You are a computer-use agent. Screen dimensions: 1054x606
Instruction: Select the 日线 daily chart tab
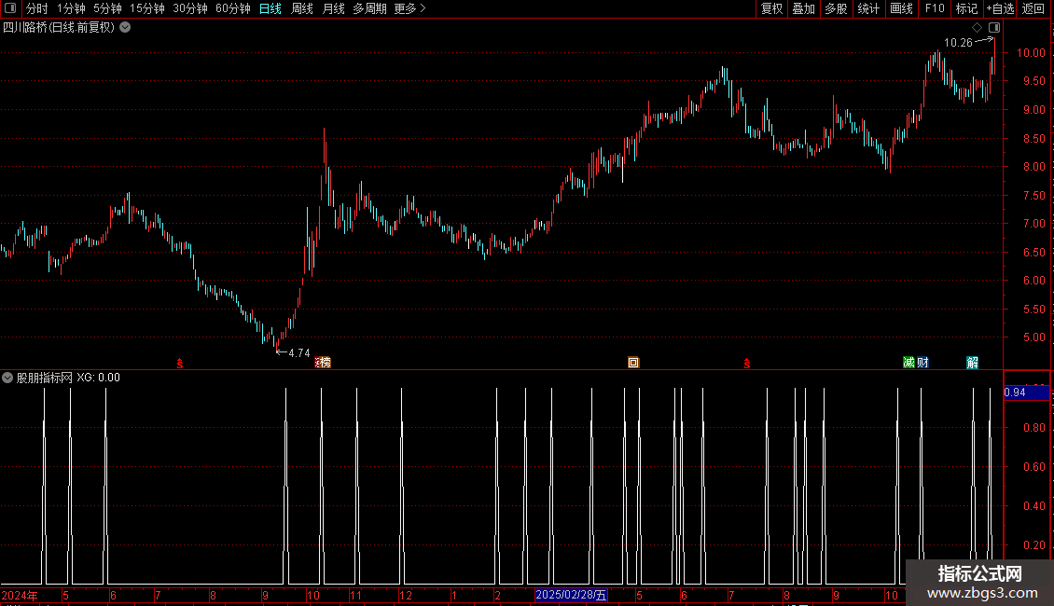point(270,8)
